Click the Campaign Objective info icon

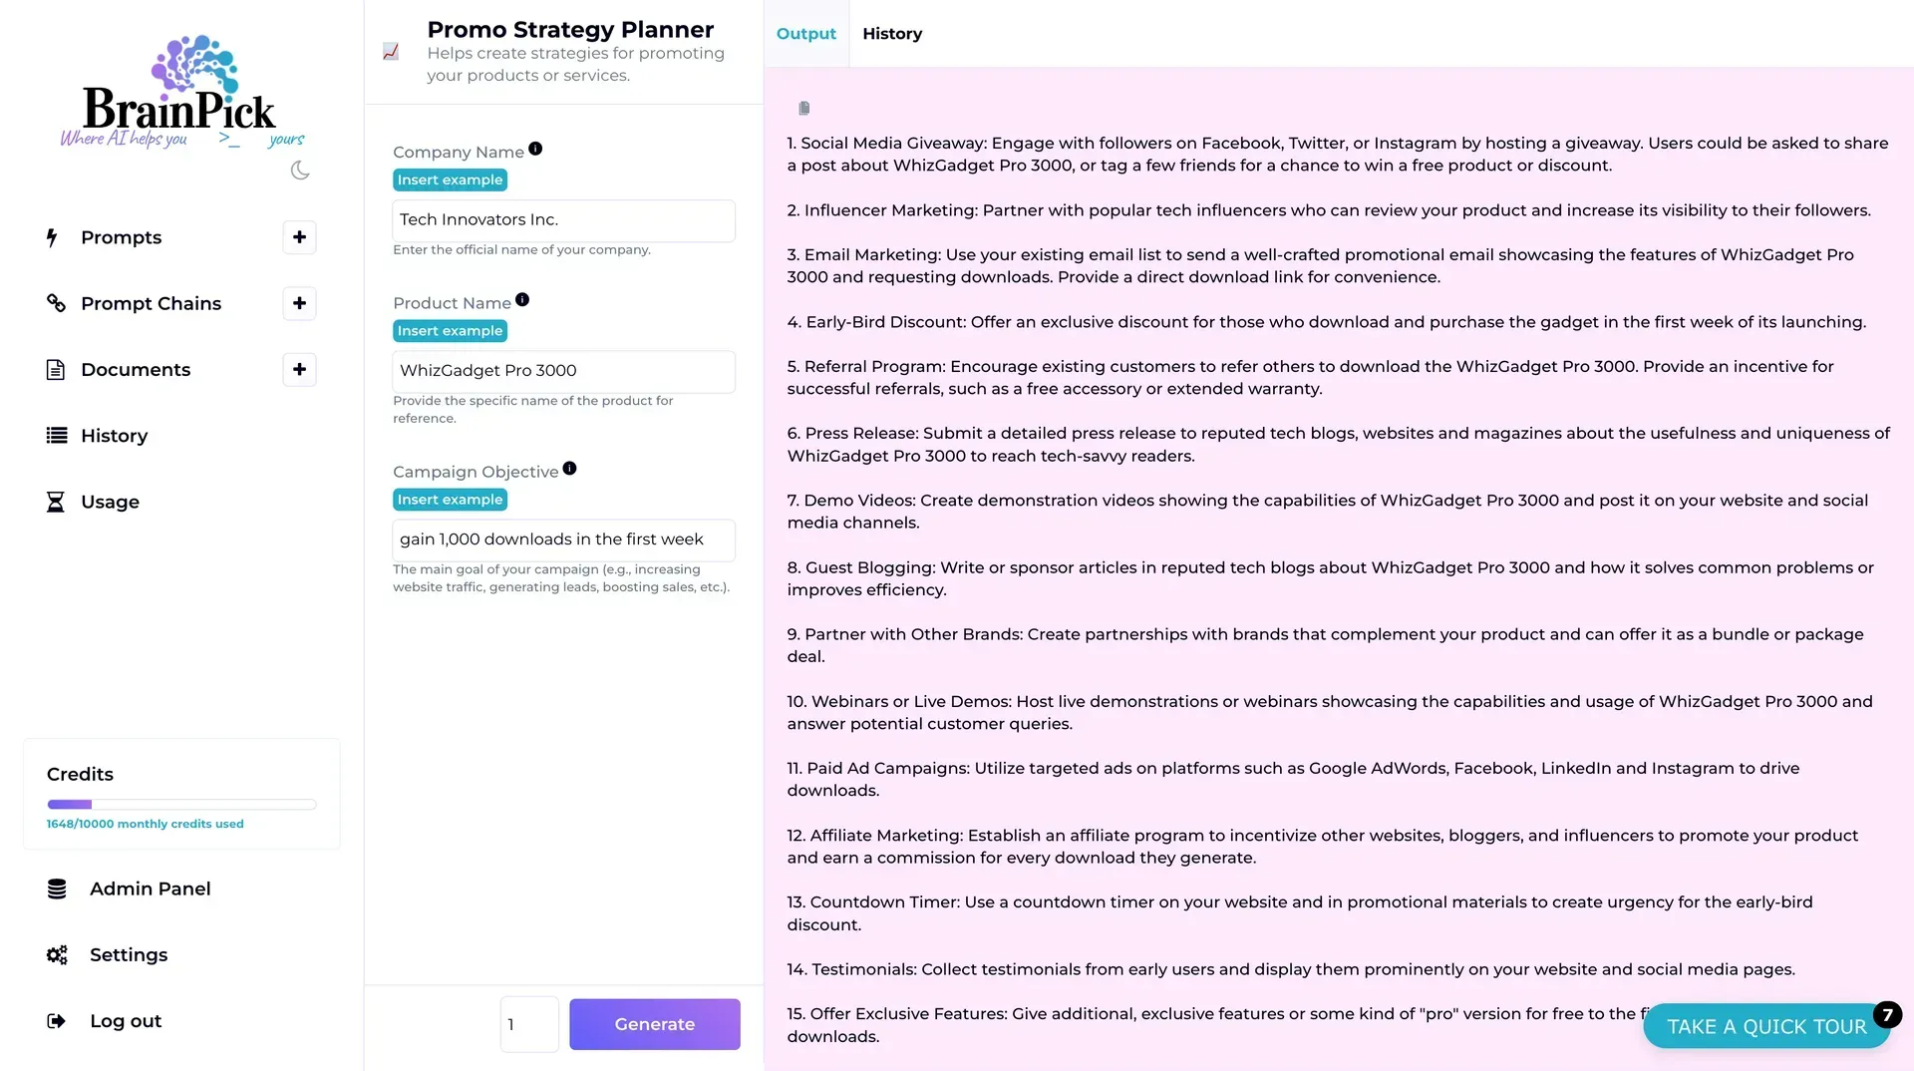coord(569,468)
